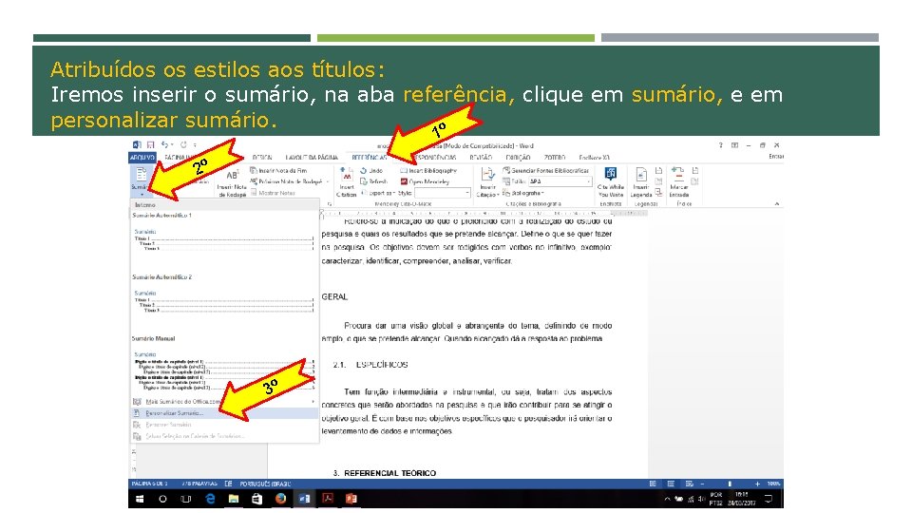This screenshot has width=912, height=513.
Task: Expand Mais Sumários do Office.com submenu
Action: 224,402
